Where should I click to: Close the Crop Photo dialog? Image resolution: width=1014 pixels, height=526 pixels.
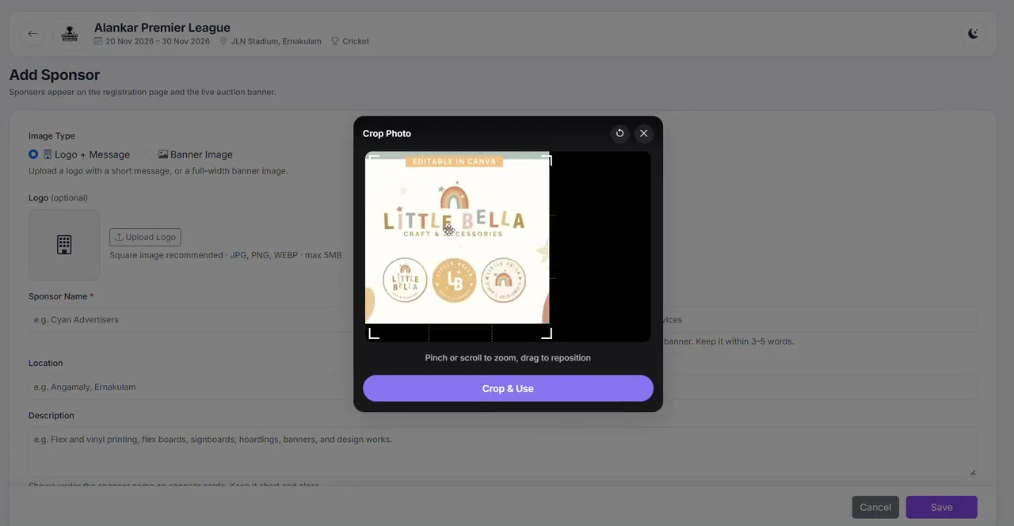click(x=643, y=133)
